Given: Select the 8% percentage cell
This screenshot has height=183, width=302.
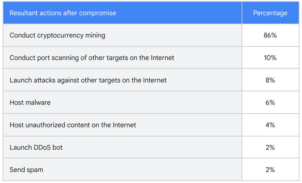Looking at the screenshot, I should coord(270,80).
